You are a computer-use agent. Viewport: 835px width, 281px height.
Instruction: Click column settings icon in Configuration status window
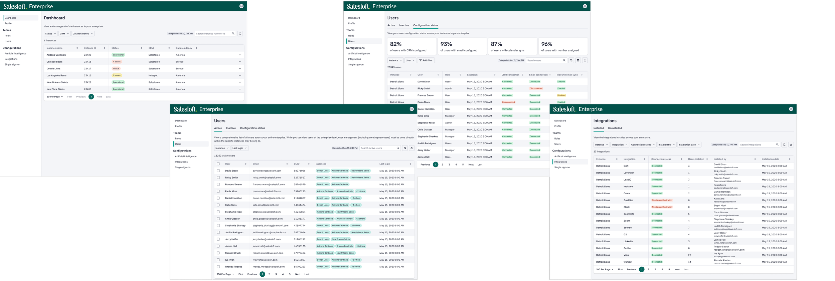pos(578,60)
